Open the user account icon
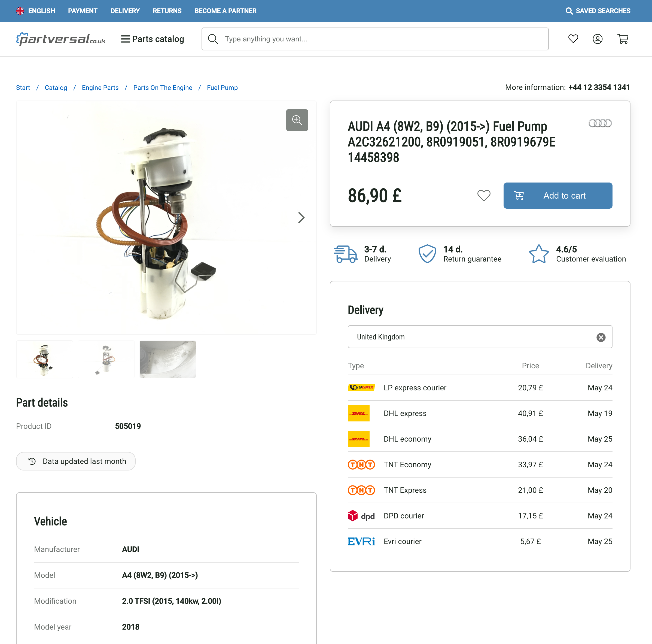652x644 pixels. pyautogui.click(x=597, y=39)
